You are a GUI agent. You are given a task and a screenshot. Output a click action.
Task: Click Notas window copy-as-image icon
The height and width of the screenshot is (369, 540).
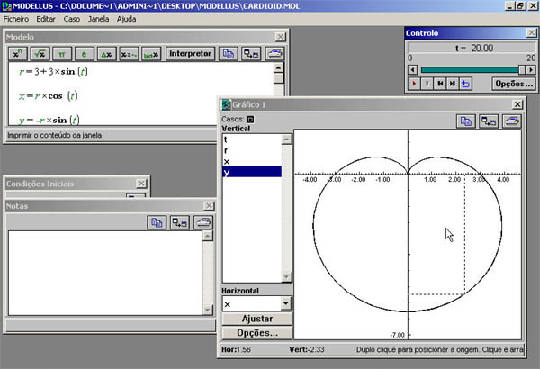(x=179, y=222)
